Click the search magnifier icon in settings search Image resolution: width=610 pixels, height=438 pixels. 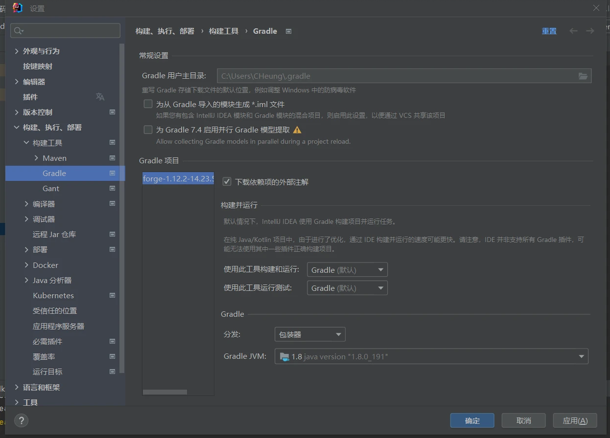click(18, 31)
